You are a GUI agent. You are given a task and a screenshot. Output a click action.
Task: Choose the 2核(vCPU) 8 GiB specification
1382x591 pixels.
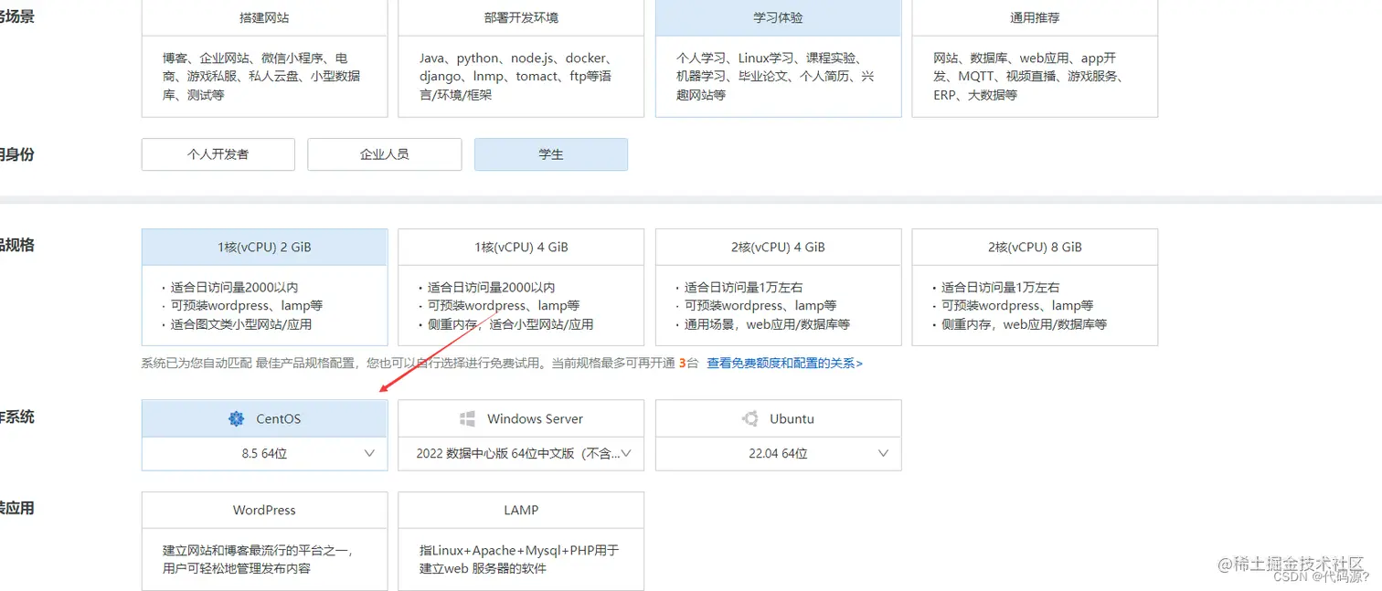pyautogui.click(x=1035, y=246)
